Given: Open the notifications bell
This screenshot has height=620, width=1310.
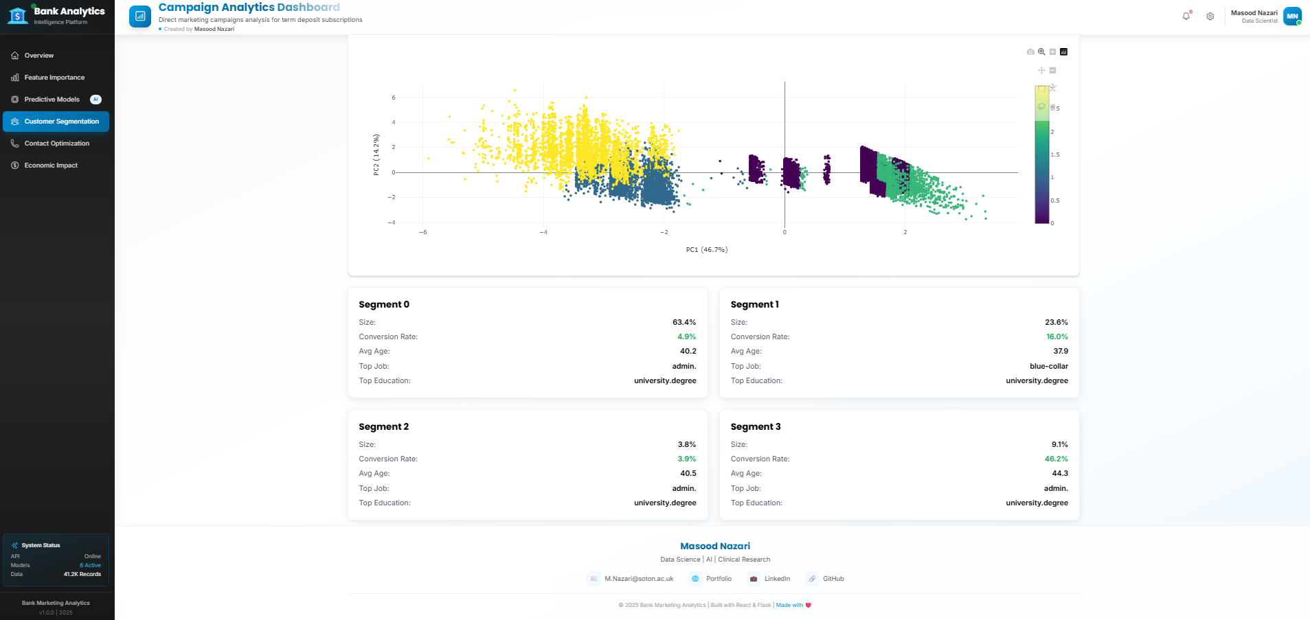Looking at the screenshot, I should [1186, 16].
